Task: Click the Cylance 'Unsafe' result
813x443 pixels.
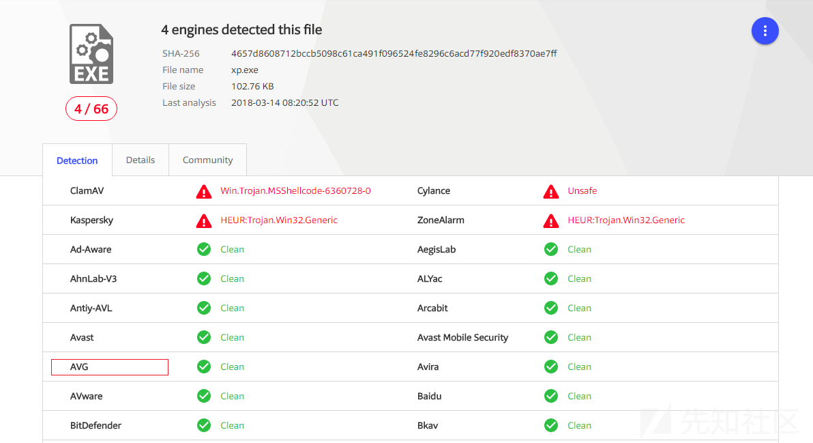Action: pyautogui.click(x=582, y=191)
